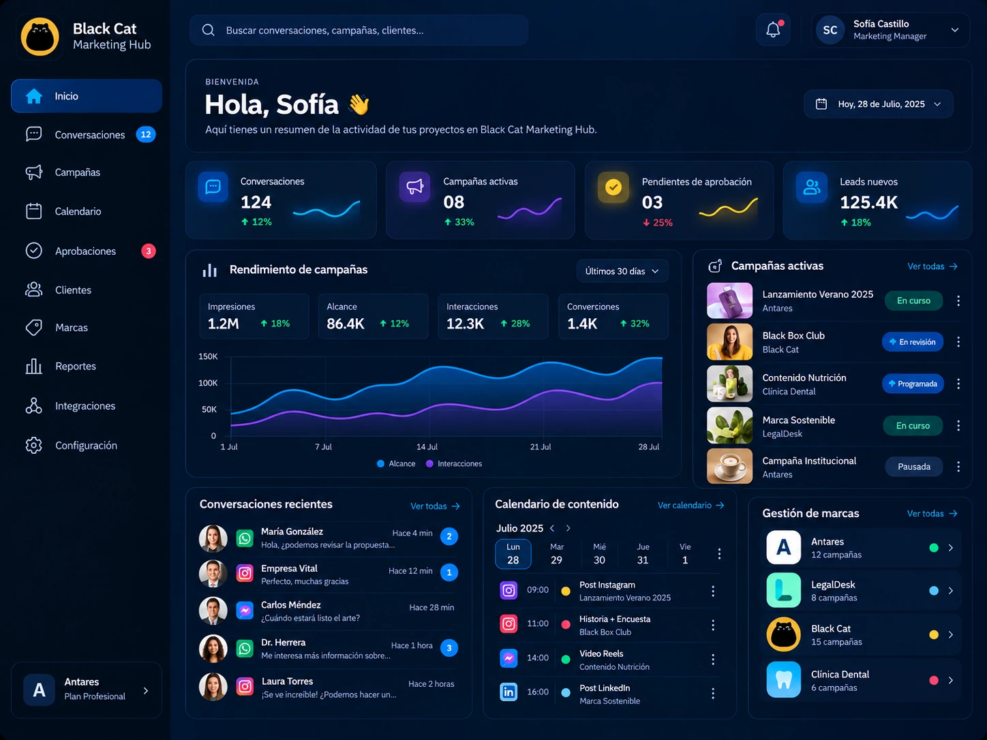
Task: Go to previous month in Julio 2025
Action: pyautogui.click(x=552, y=528)
